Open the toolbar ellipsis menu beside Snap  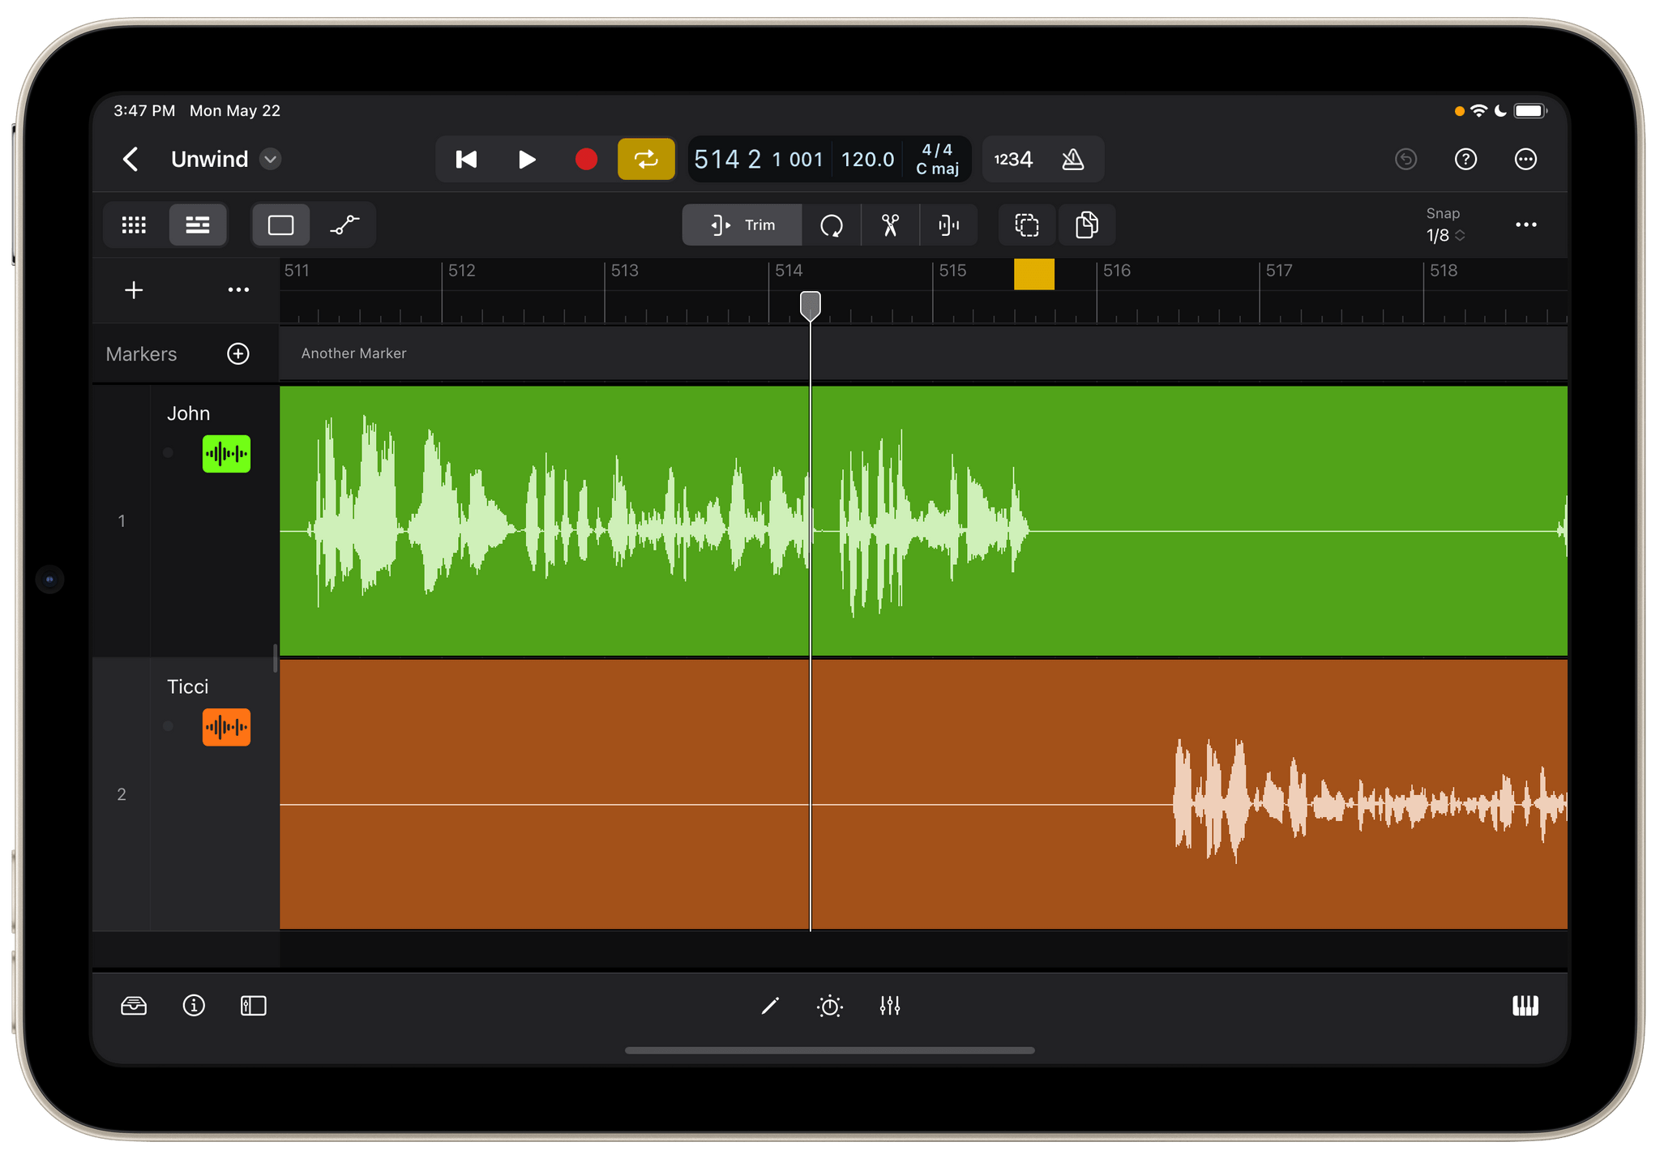click(x=1526, y=225)
